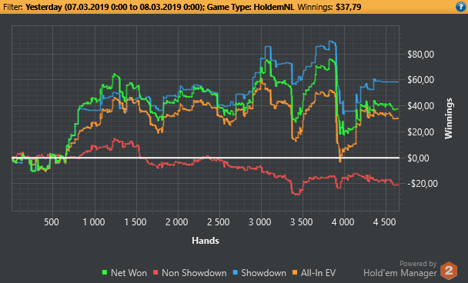The image size is (468, 283).
Task: Open the help question mark icon
Action: coord(461,7)
